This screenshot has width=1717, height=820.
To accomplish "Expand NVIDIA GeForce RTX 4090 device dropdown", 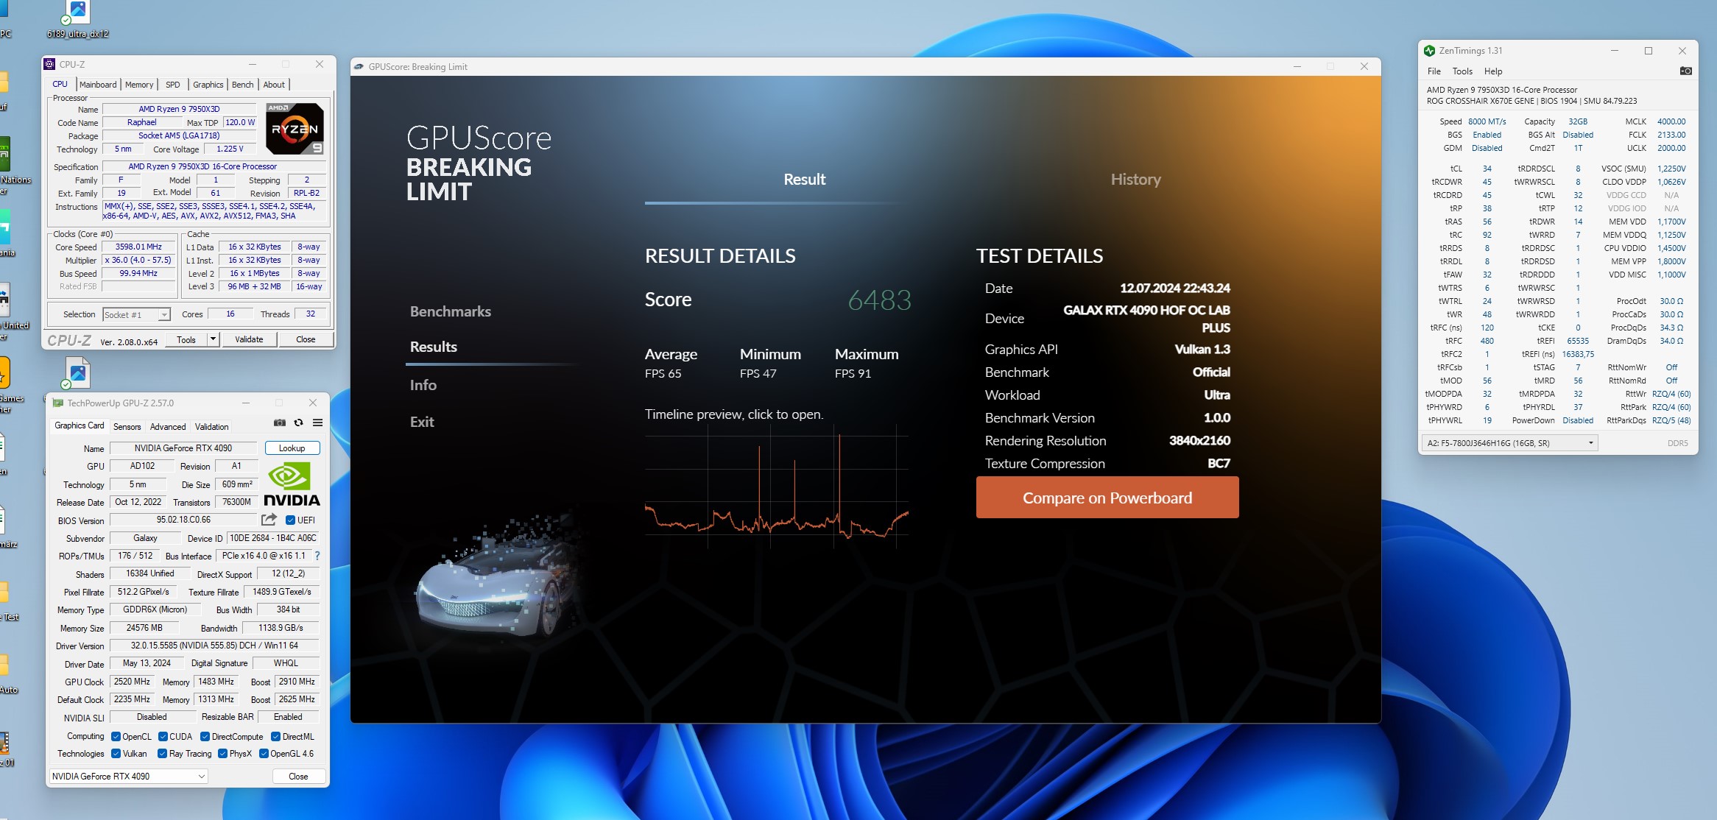I will 129,777.
